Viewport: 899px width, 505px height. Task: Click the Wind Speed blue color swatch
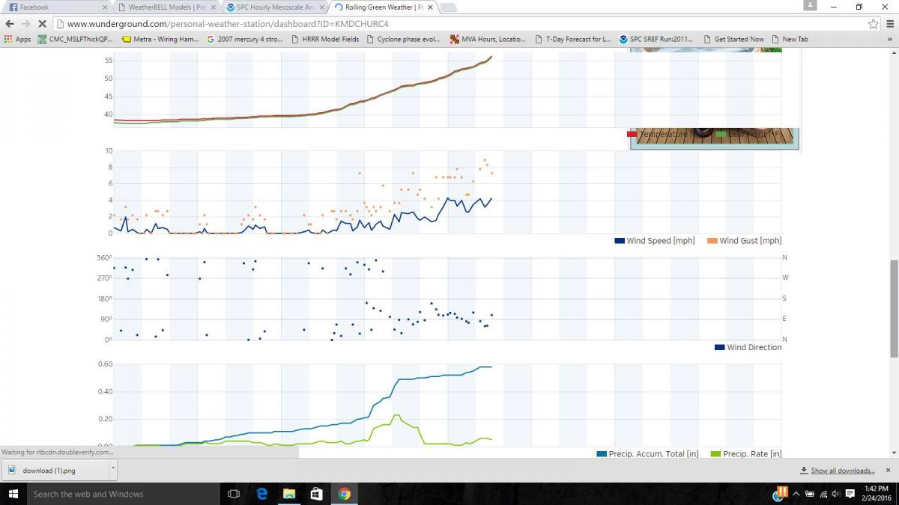tap(620, 241)
